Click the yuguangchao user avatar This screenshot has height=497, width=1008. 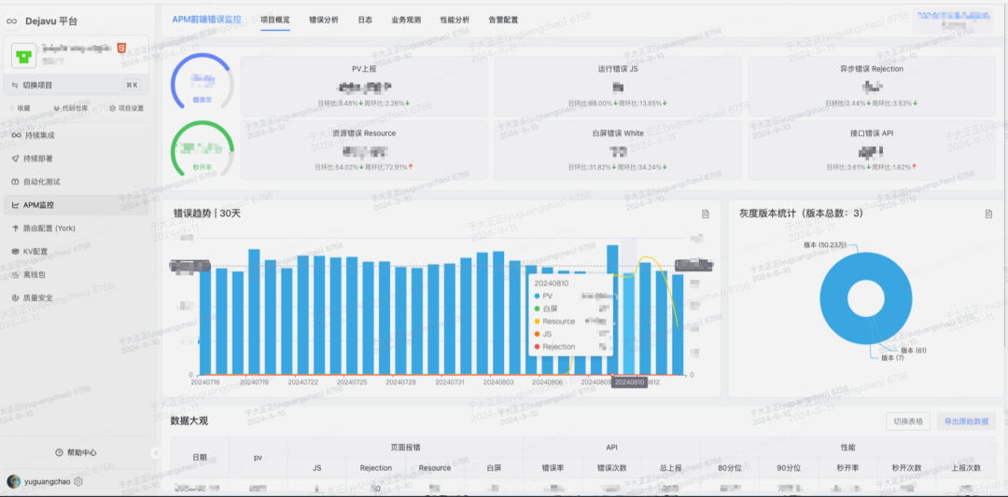tap(13, 481)
